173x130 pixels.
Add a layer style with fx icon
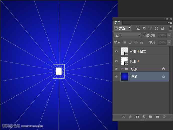(x=130, y=117)
